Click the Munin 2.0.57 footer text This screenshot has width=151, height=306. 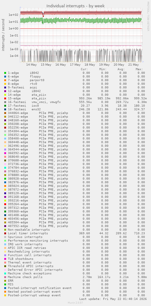75,302
